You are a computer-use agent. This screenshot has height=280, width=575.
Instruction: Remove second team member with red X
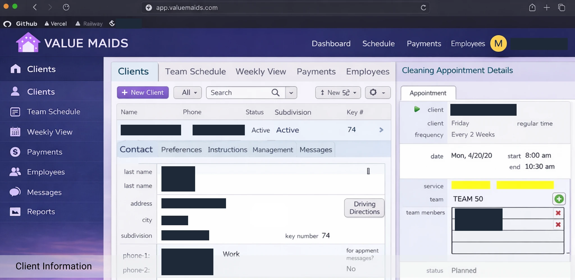tap(558, 224)
